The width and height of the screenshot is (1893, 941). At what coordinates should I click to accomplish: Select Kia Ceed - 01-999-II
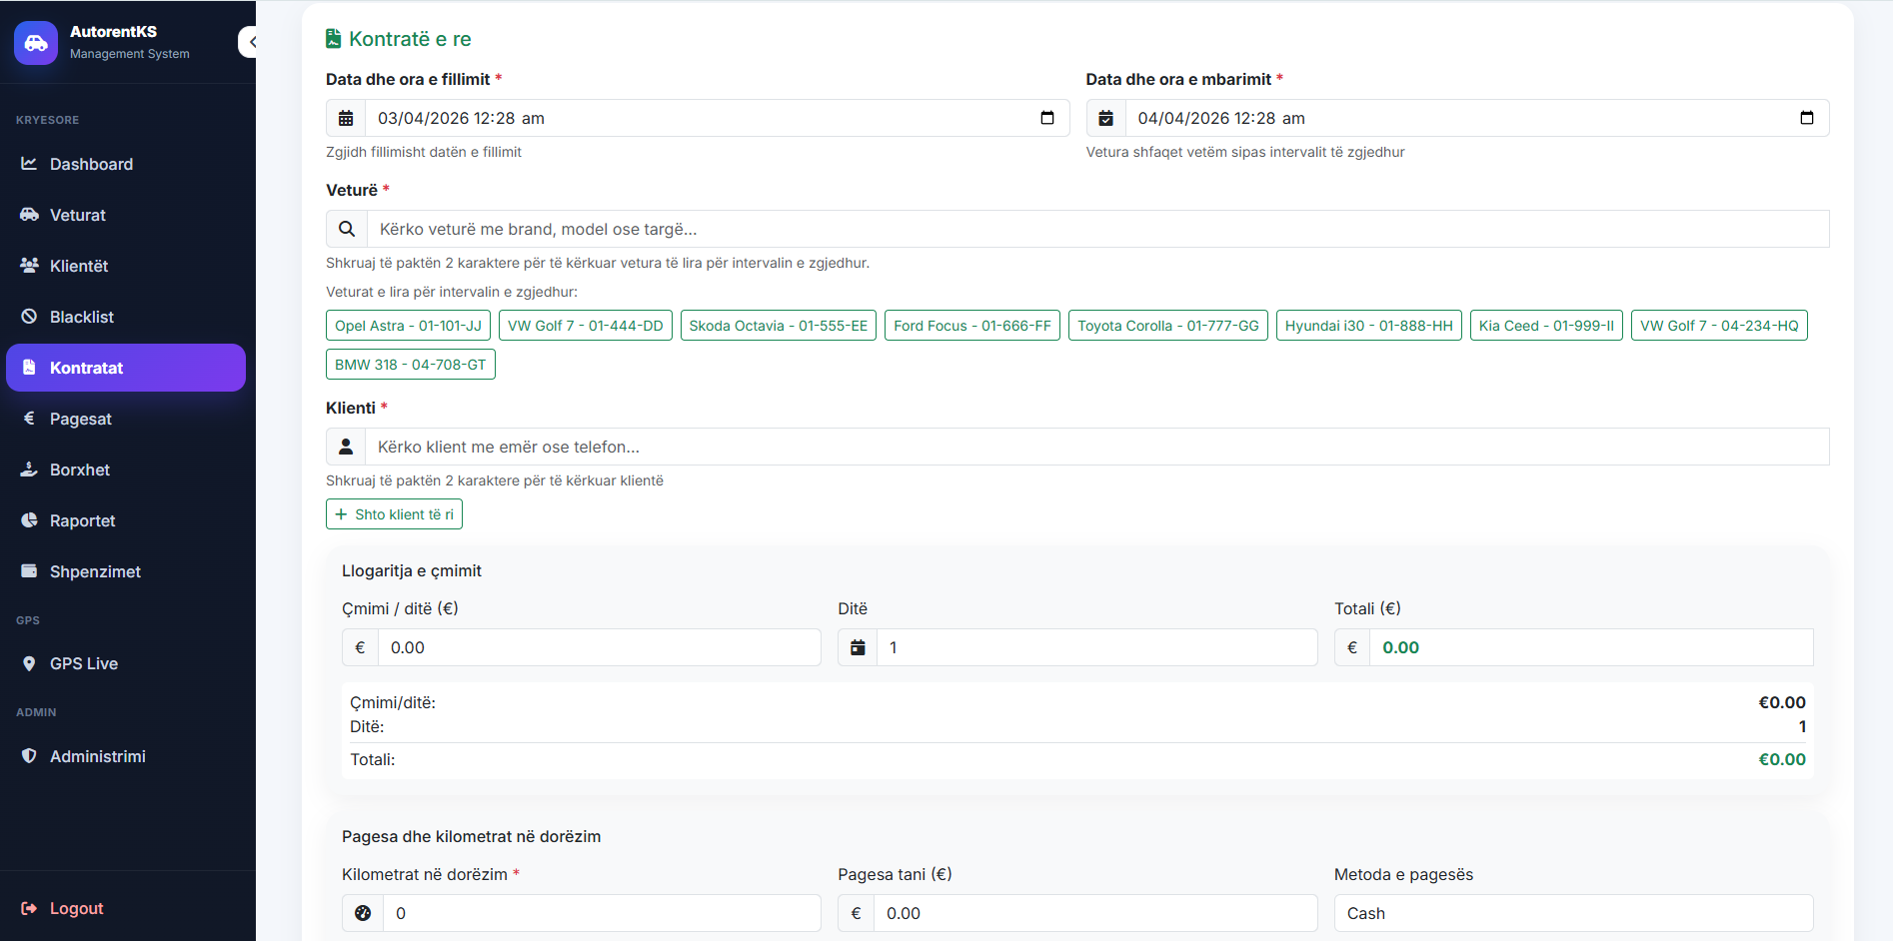coord(1546,326)
